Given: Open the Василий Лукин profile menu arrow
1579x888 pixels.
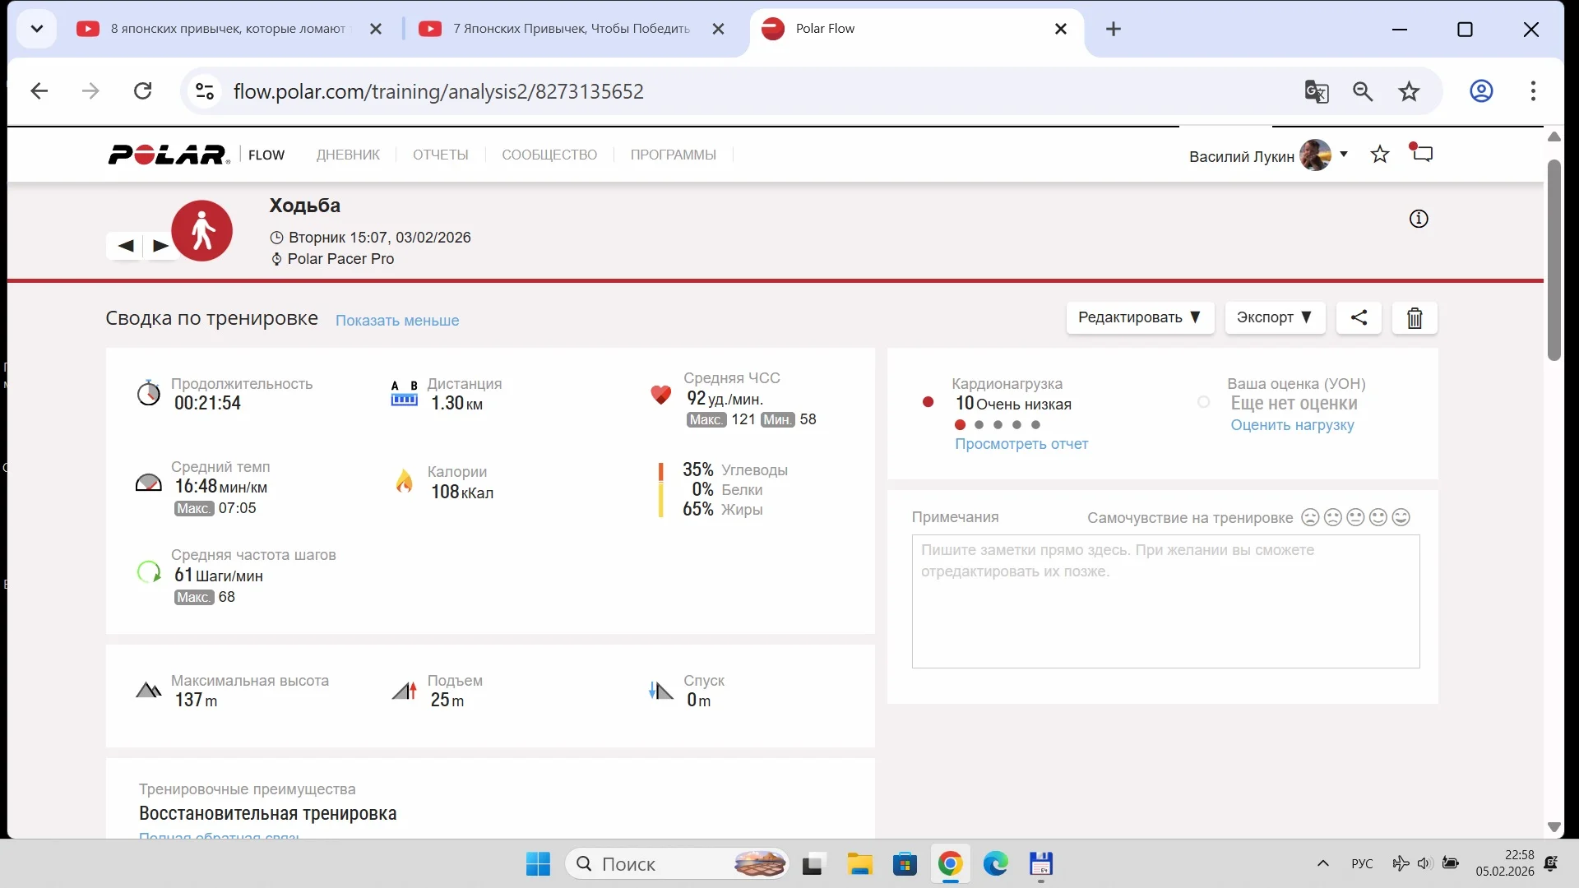Looking at the screenshot, I should [1344, 154].
